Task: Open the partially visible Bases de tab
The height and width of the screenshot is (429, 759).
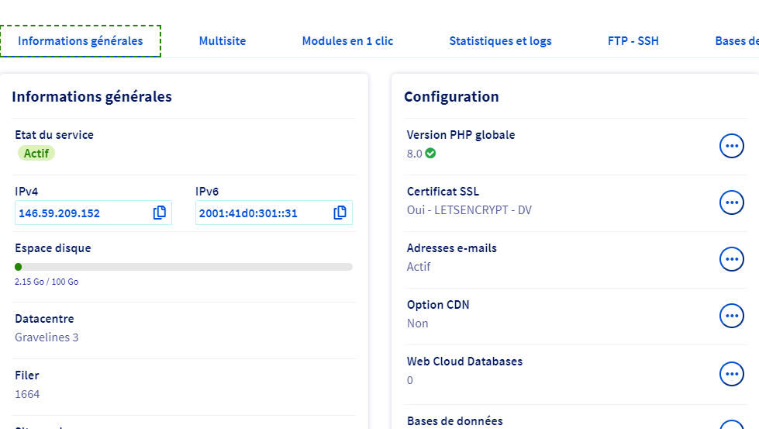Action: [x=736, y=41]
